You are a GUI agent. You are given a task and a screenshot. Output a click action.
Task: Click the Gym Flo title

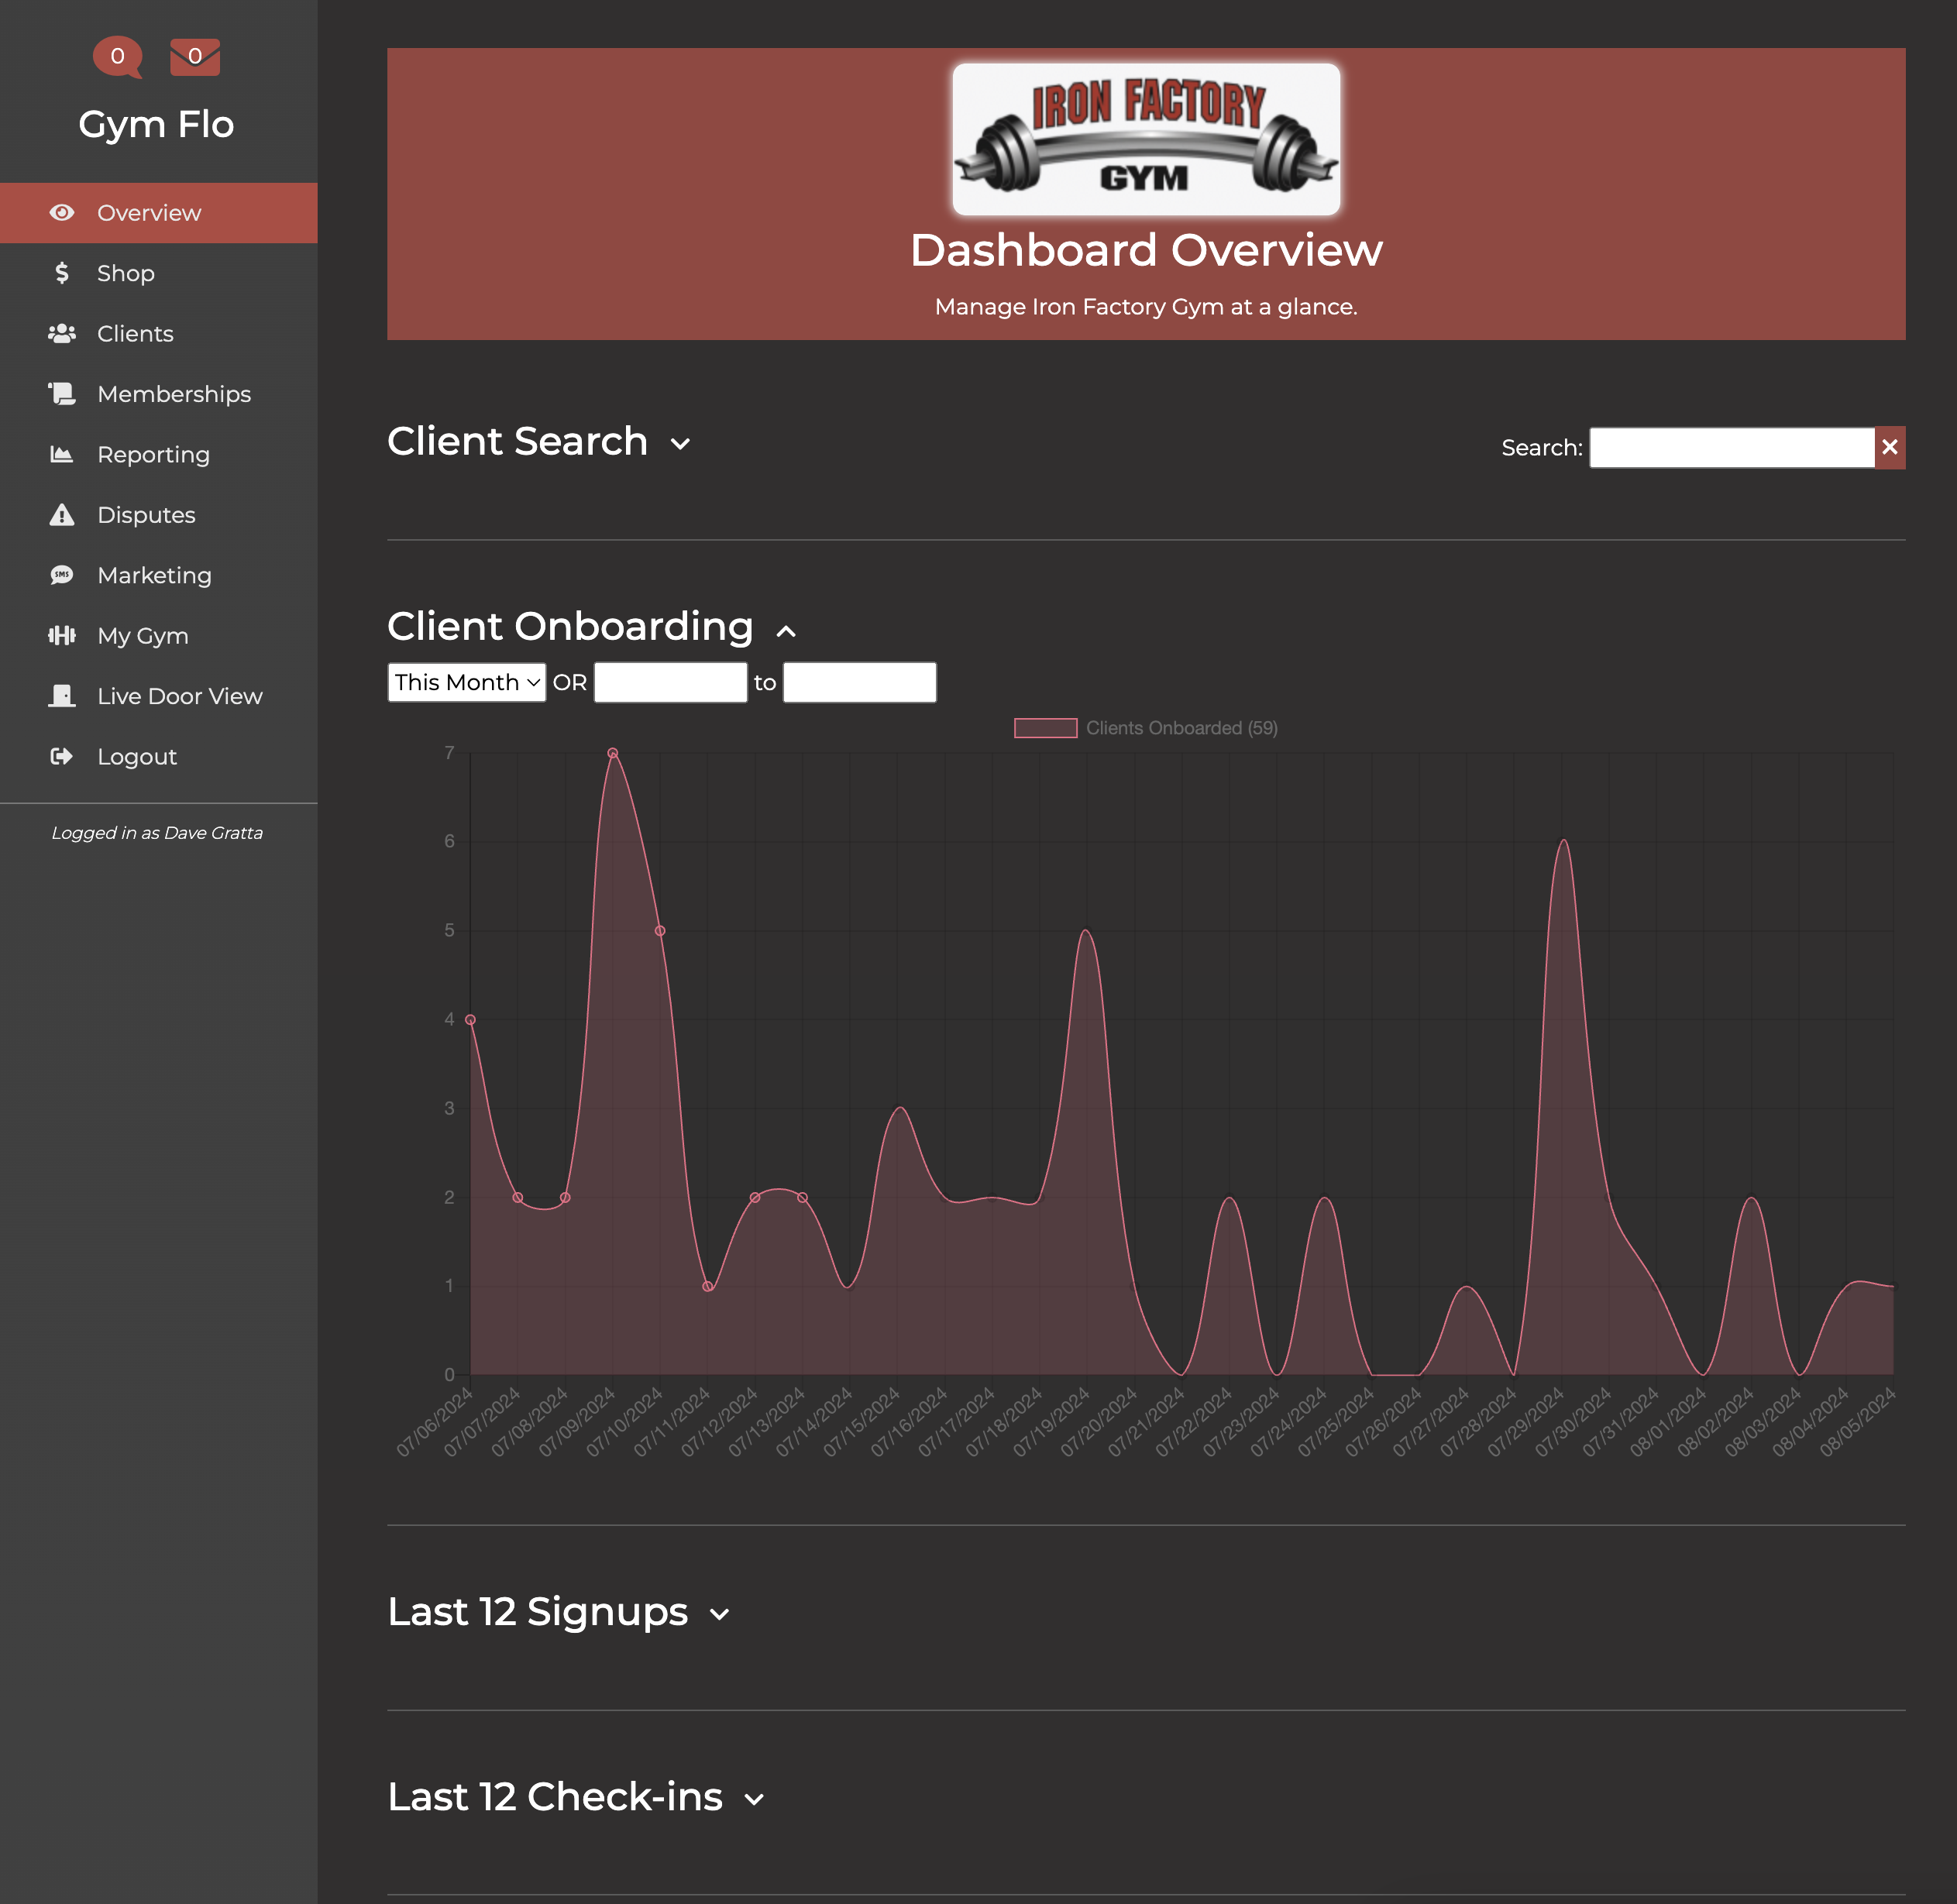pyautogui.click(x=156, y=125)
